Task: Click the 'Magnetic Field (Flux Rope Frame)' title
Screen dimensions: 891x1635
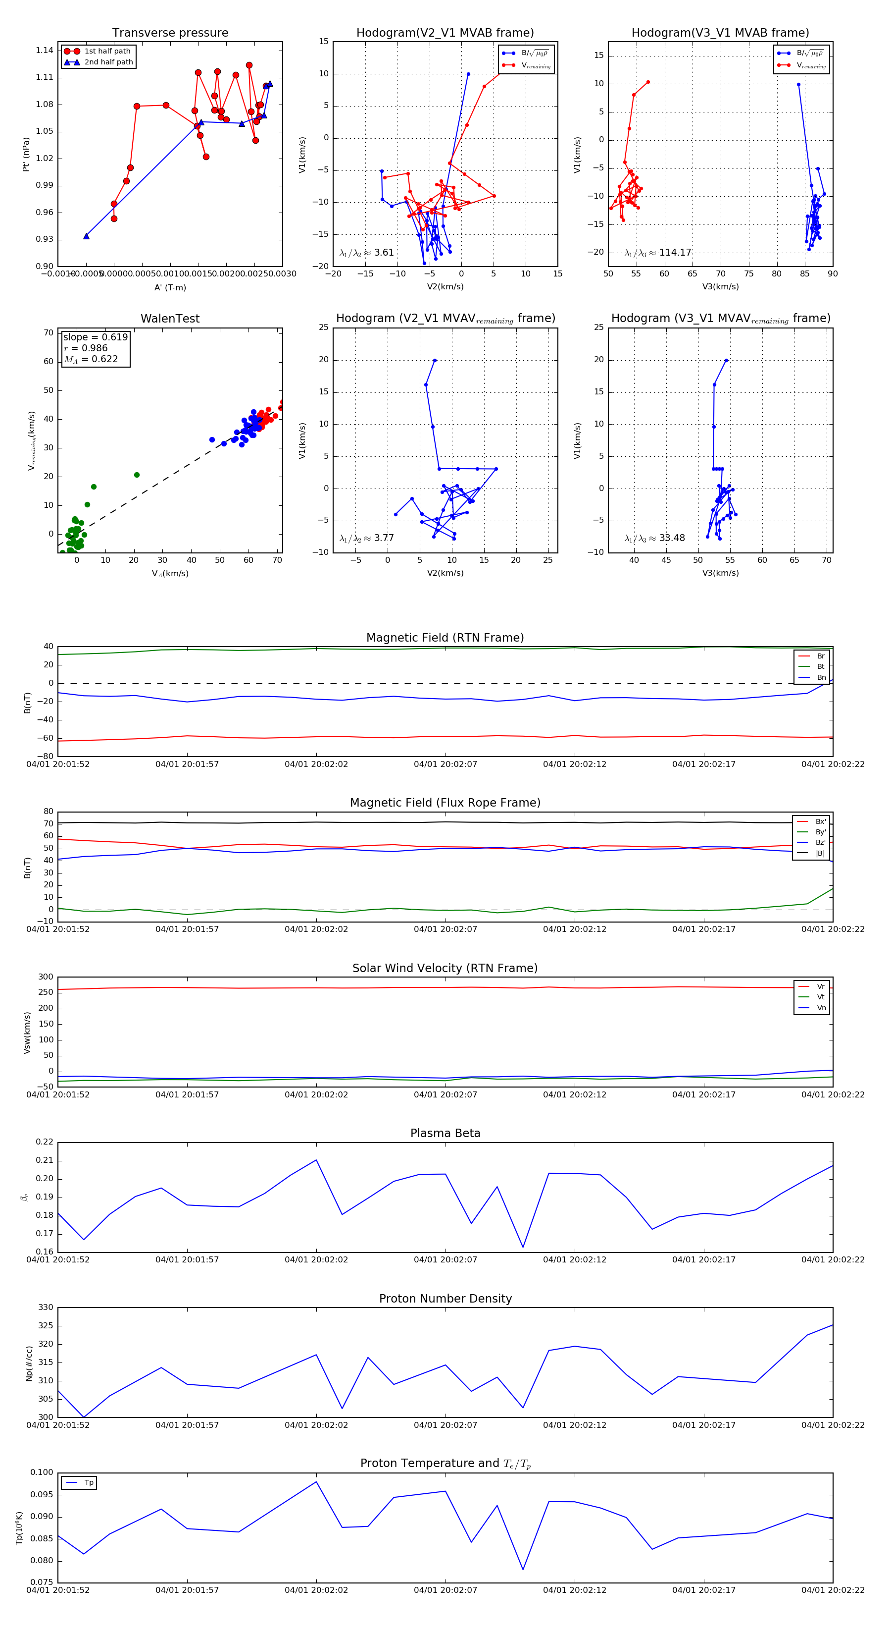Action: pyautogui.click(x=445, y=803)
